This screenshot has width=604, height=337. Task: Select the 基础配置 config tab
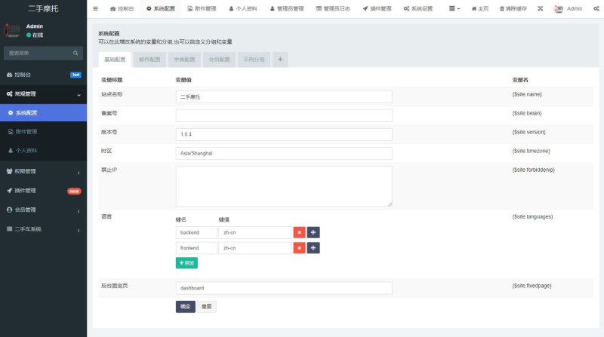115,60
